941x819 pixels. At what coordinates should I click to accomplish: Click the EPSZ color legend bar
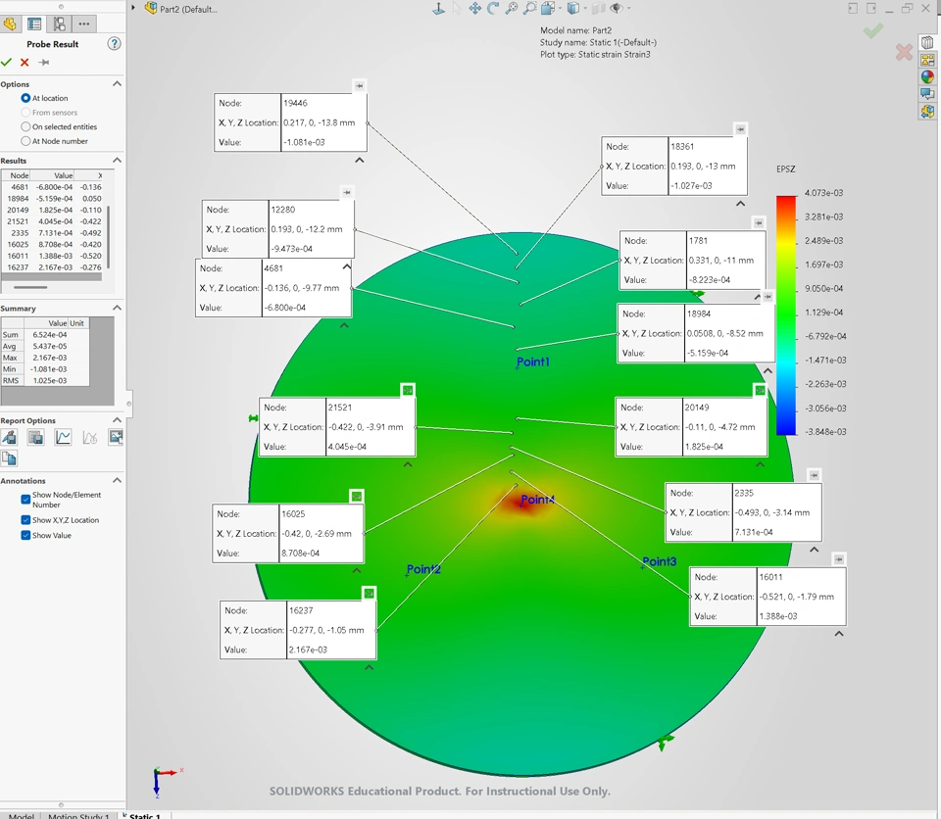pyautogui.click(x=786, y=315)
